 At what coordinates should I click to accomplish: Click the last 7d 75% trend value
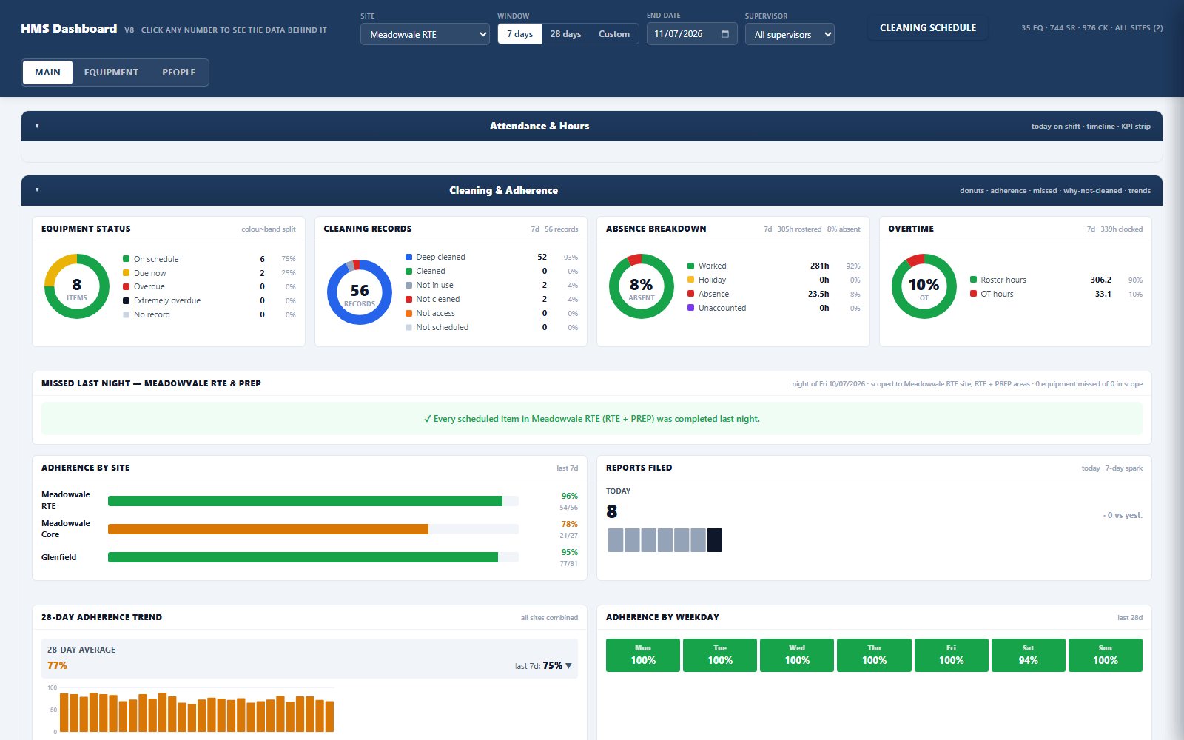click(x=553, y=665)
